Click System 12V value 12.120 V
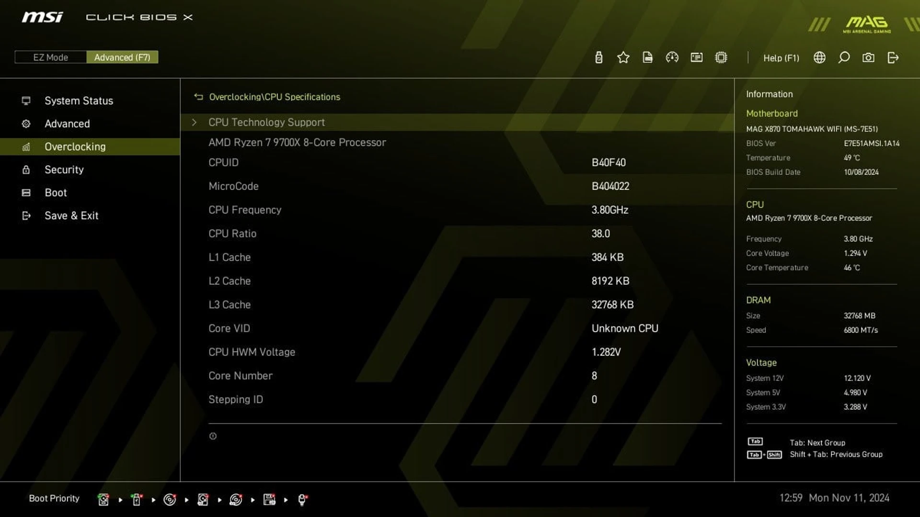920x517 pixels. 857,378
